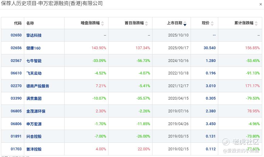Screen dimensions: 264x157
Task: Select the -56.73% first-day value
Action: coord(143,61)
